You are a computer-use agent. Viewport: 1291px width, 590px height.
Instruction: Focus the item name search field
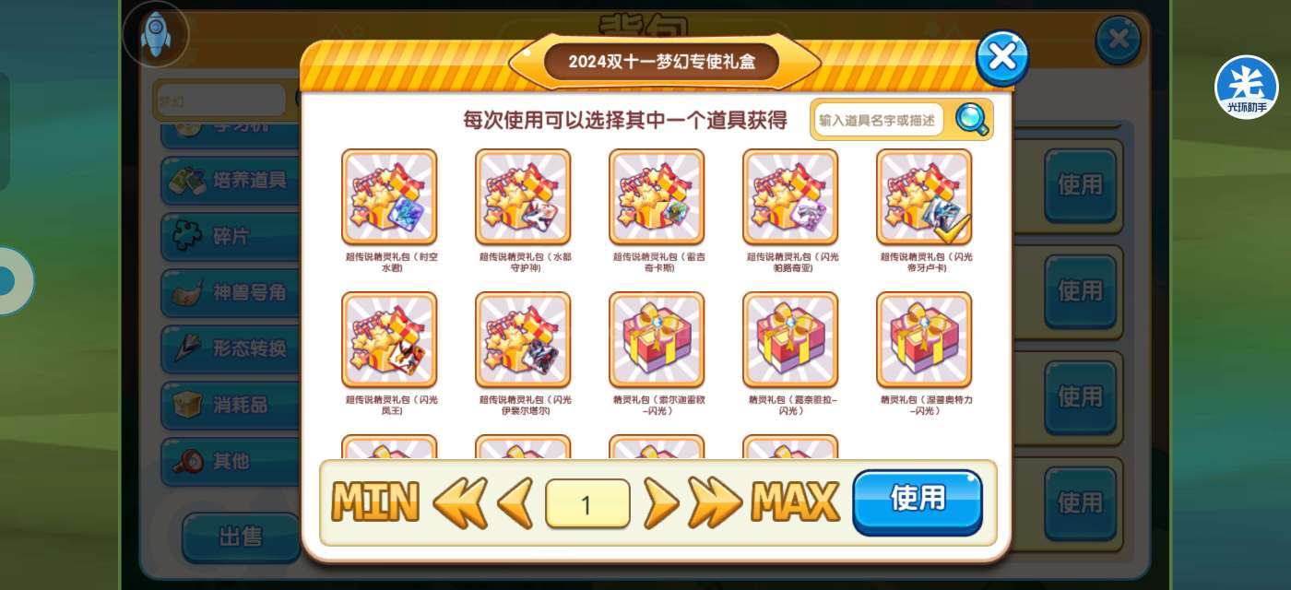pyautogui.click(x=879, y=120)
